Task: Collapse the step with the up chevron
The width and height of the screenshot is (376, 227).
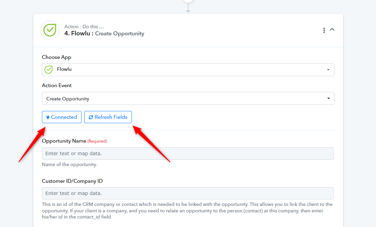Action: click(332, 30)
